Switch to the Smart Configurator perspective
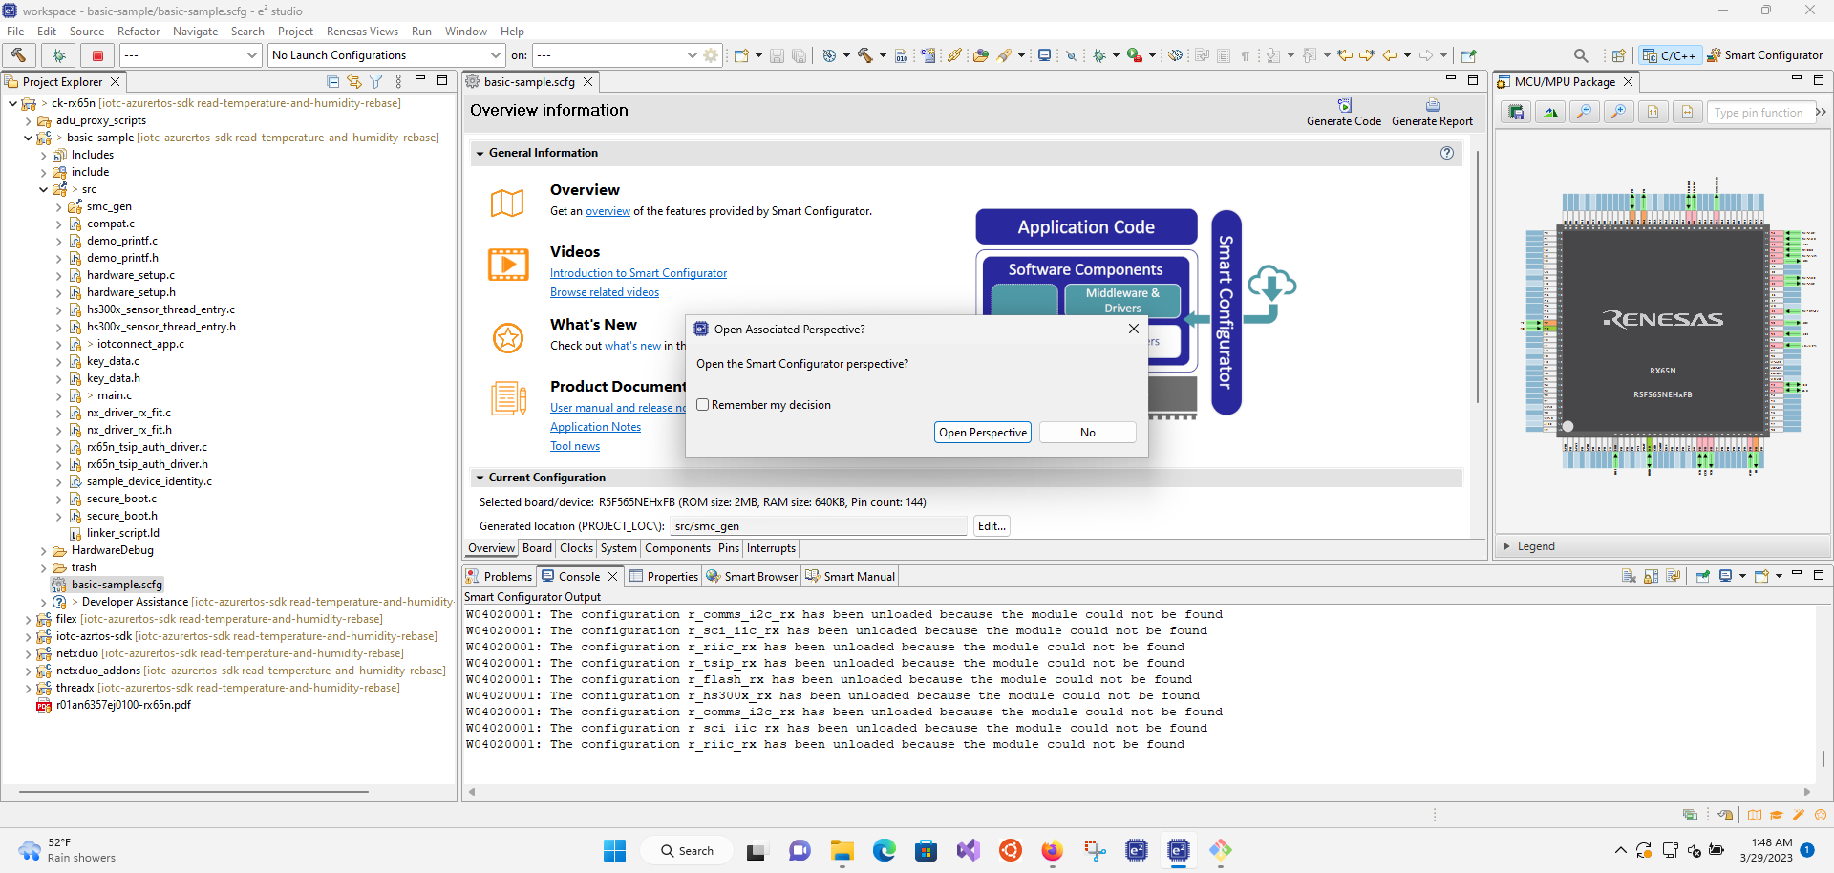This screenshot has height=873, width=1834. tap(1764, 55)
